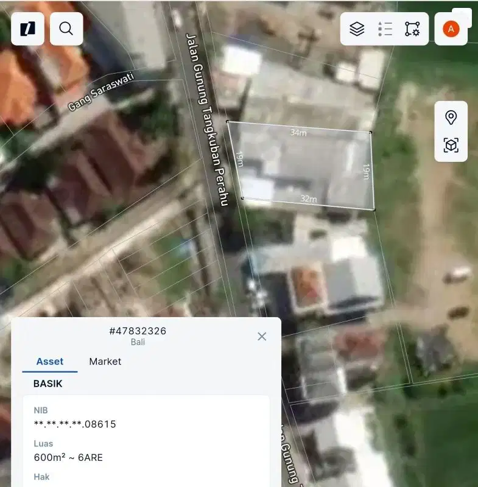Click the NIB value ending in 08615

coord(75,424)
